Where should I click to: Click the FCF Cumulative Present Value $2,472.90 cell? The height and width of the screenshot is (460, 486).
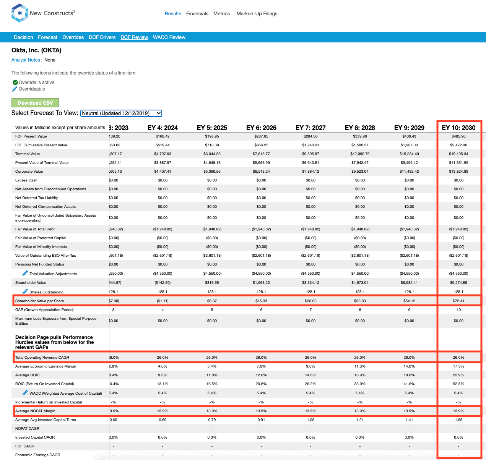point(458,145)
